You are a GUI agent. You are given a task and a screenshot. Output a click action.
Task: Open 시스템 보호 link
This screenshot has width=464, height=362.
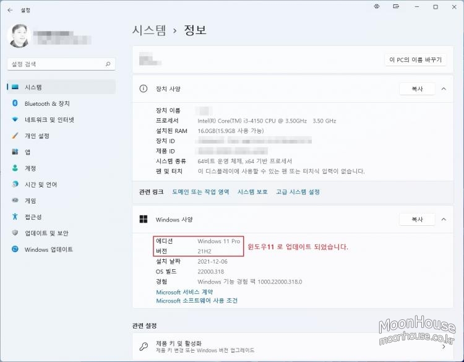(252, 192)
